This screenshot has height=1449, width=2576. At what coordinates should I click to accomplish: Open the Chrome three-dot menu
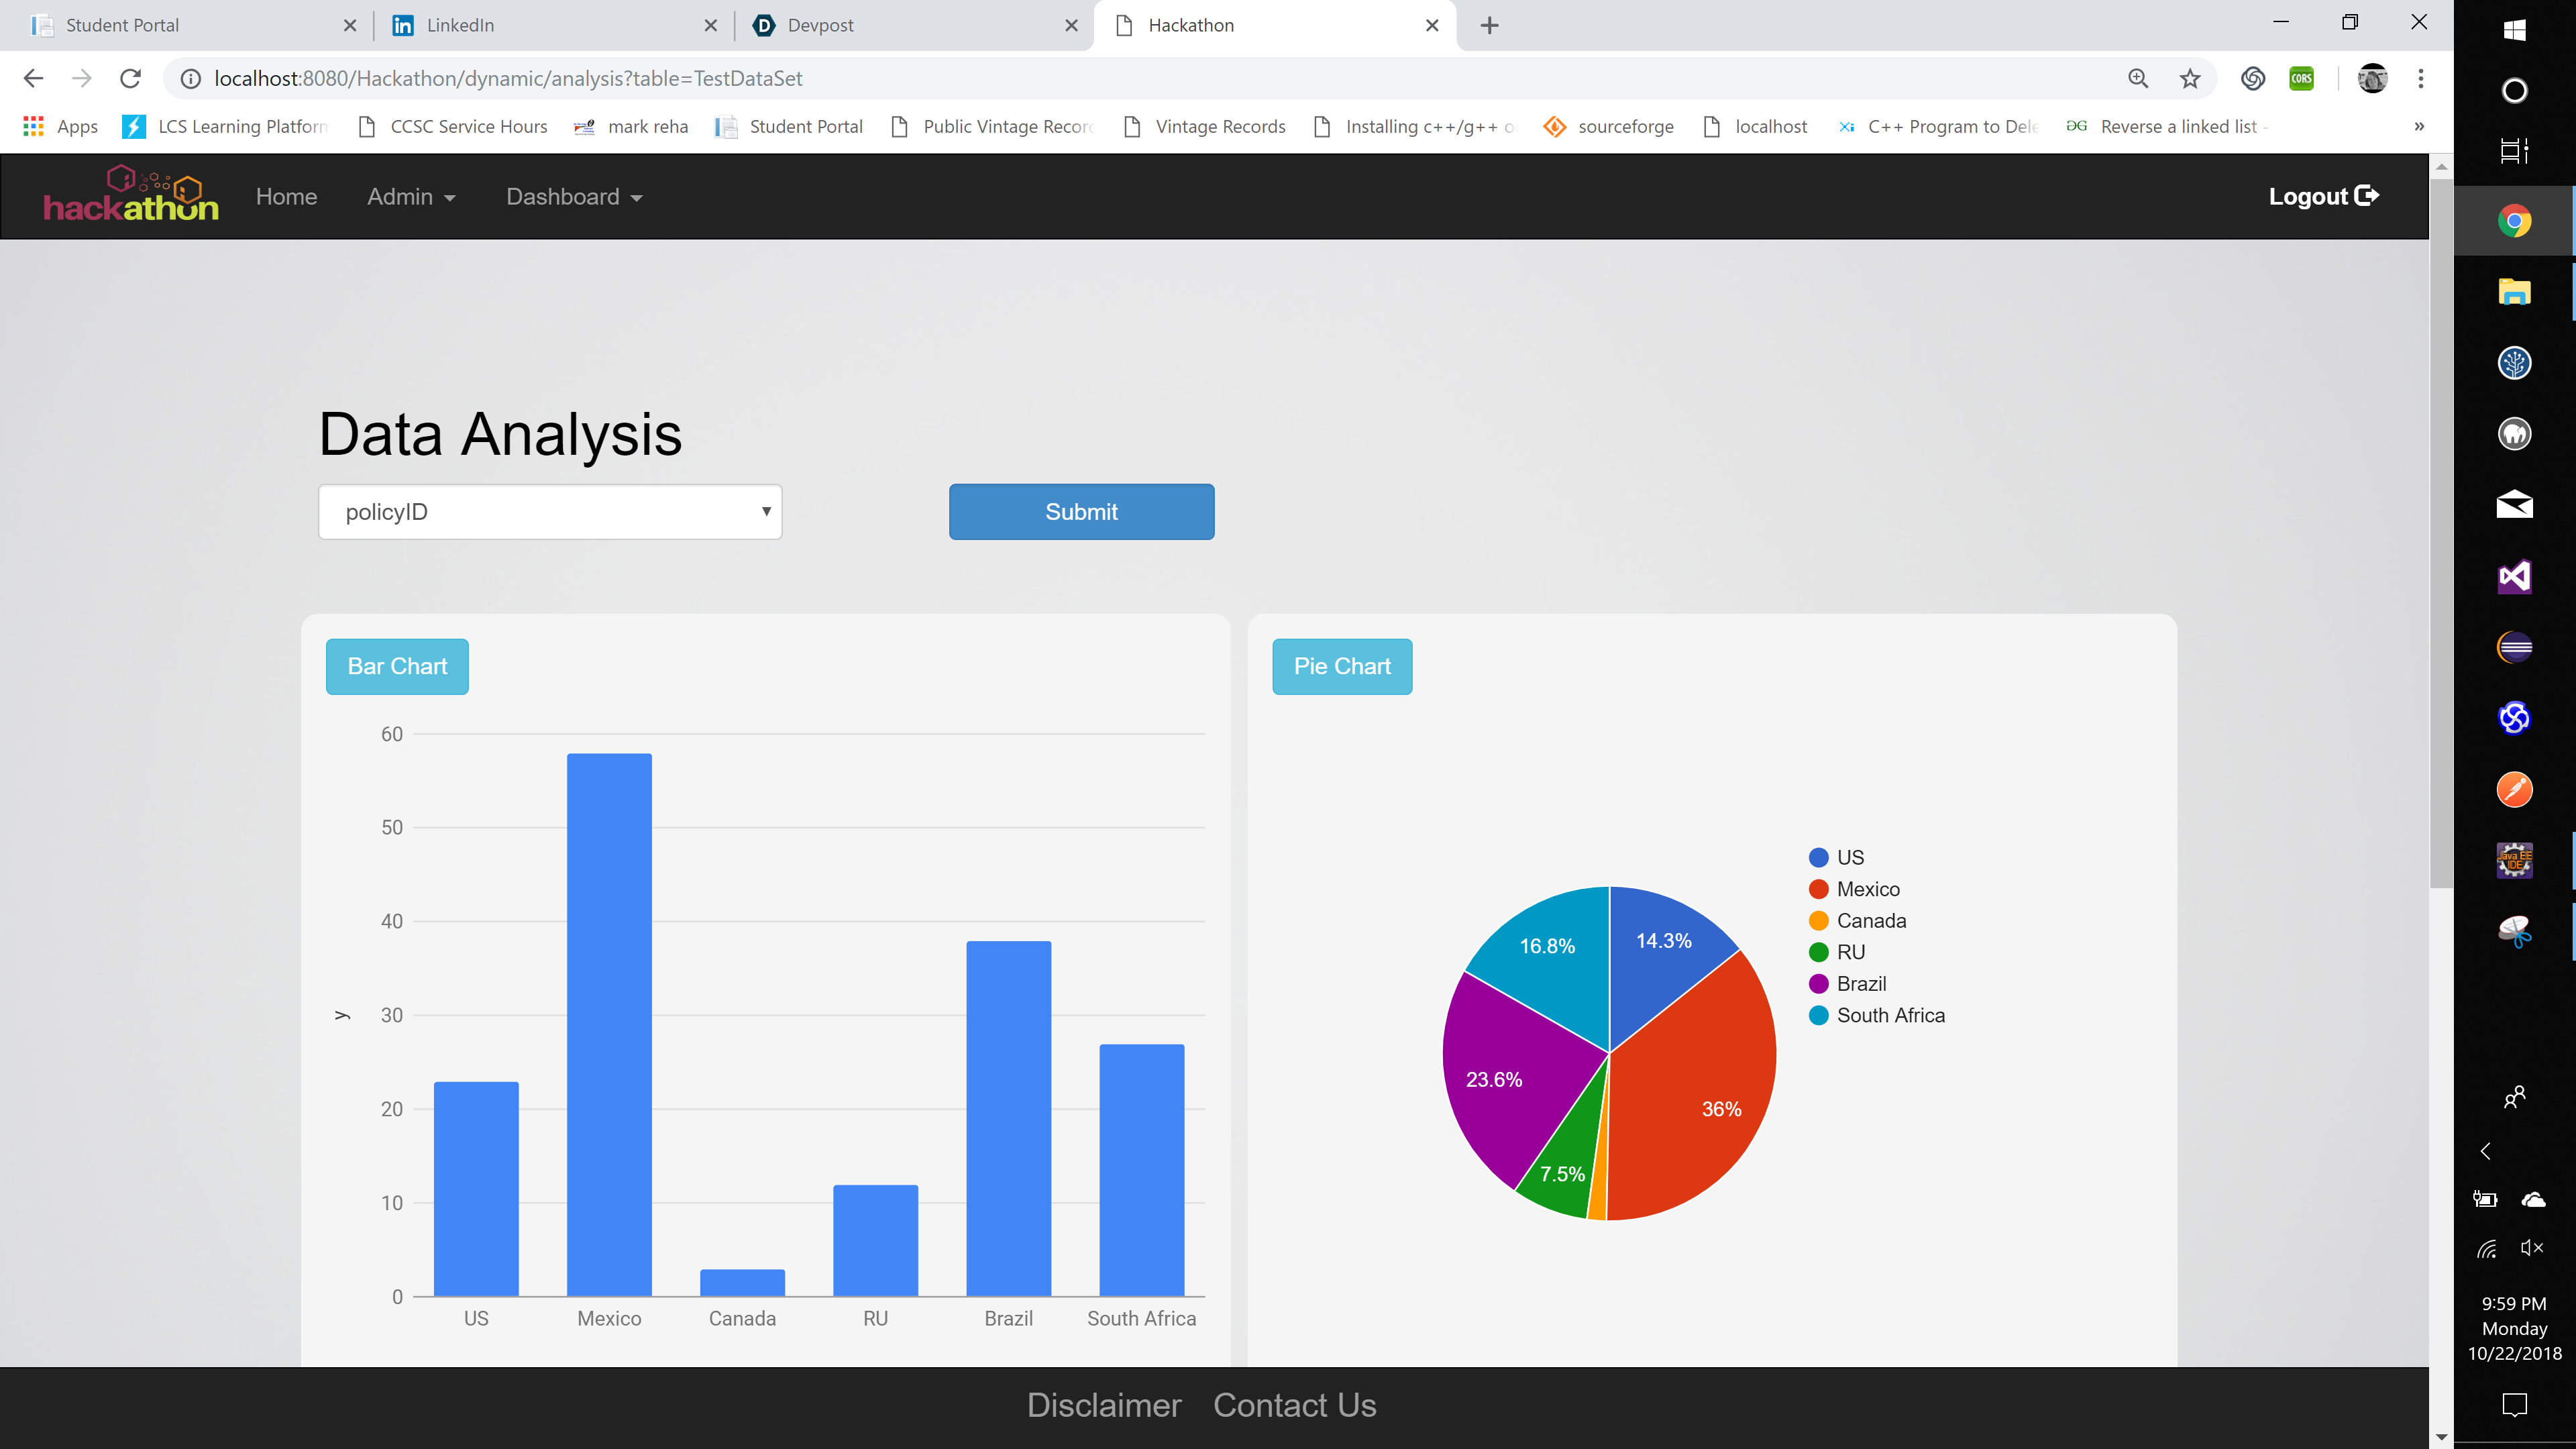coord(2421,78)
